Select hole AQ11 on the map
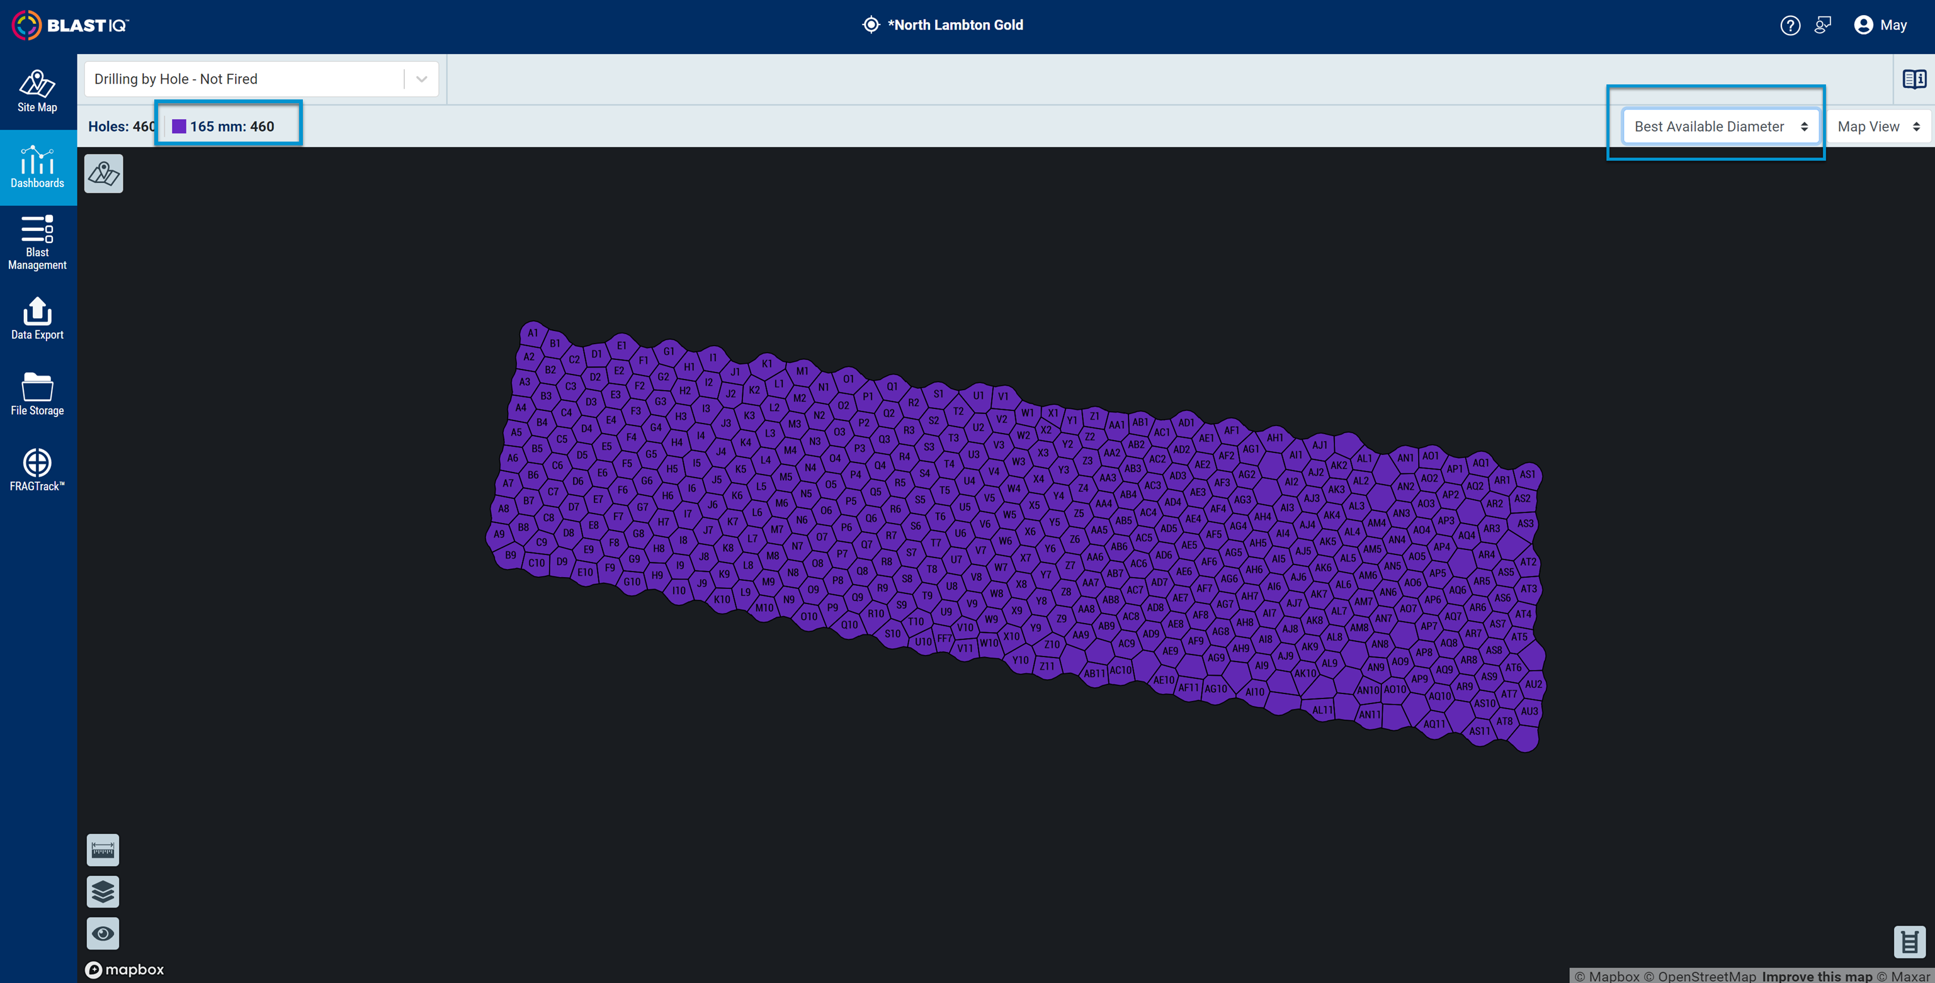1935x983 pixels. pyautogui.click(x=1434, y=724)
